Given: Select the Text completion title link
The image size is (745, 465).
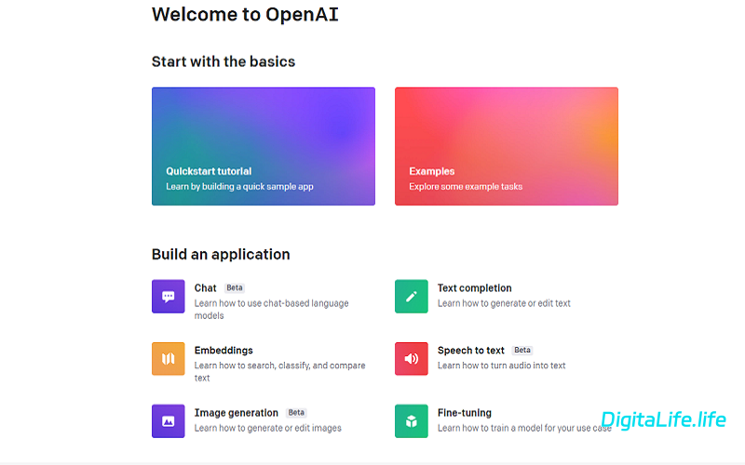Looking at the screenshot, I should [x=474, y=288].
